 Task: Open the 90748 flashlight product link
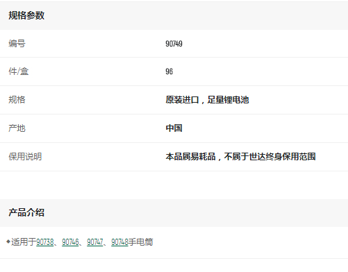(119, 242)
